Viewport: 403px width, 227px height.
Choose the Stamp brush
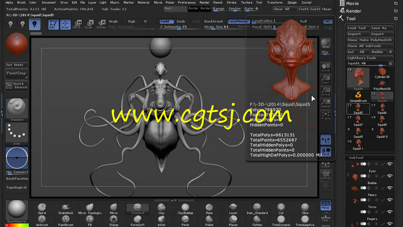pyautogui.click(x=114, y=221)
